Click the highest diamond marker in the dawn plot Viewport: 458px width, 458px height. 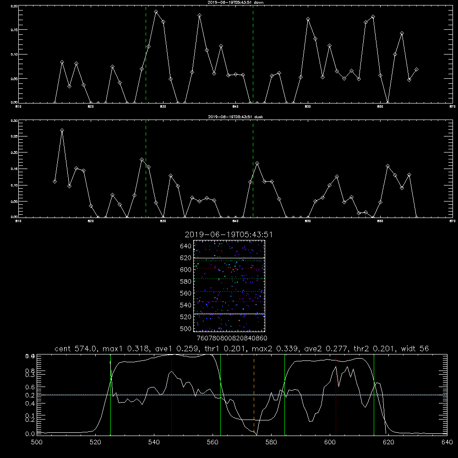coord(156,12)
